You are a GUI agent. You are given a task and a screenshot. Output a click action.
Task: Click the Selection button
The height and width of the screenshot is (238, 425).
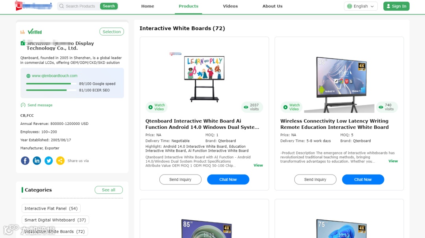(x=112, y=32)
